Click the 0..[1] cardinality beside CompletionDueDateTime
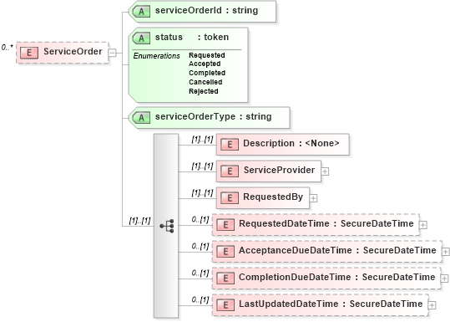450x322 pixels. (200, 273)
